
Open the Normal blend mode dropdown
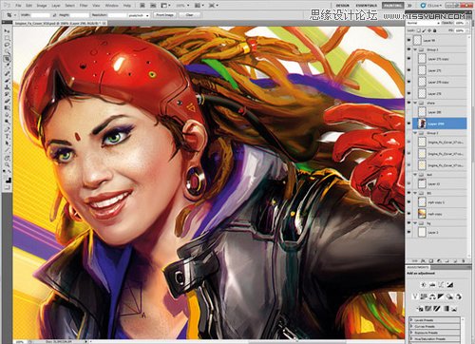[423, 23]
